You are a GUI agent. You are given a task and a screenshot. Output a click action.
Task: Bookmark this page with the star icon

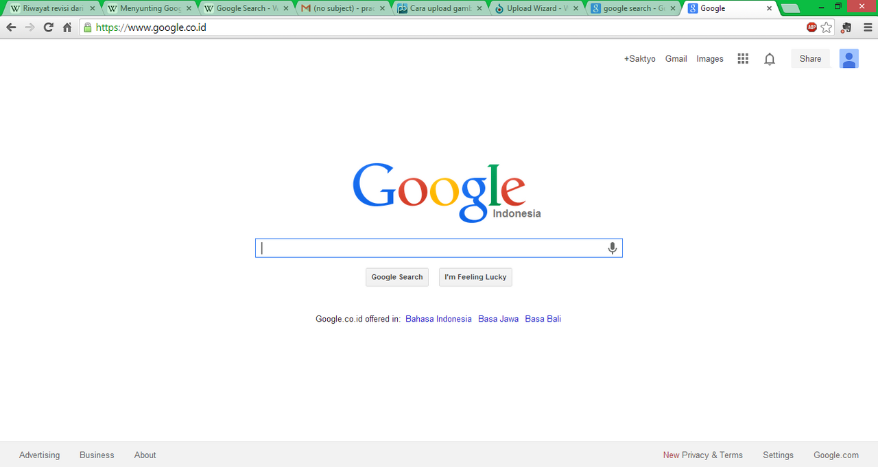coord(827,27)
